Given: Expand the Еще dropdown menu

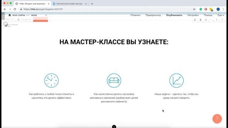Looking at the screenshot, I should 221,15.
